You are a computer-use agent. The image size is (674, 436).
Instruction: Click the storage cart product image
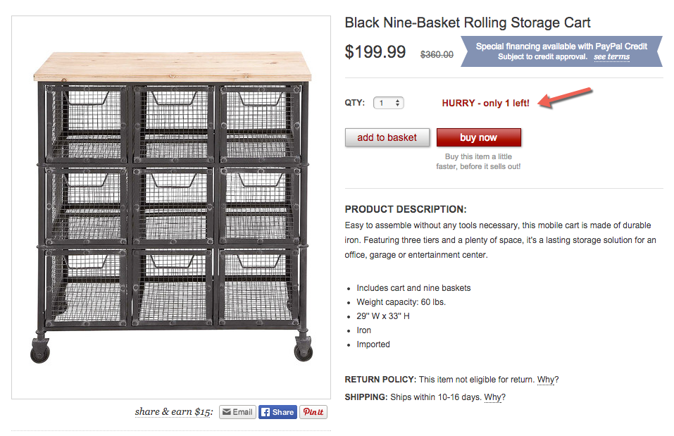pos(171,207)
